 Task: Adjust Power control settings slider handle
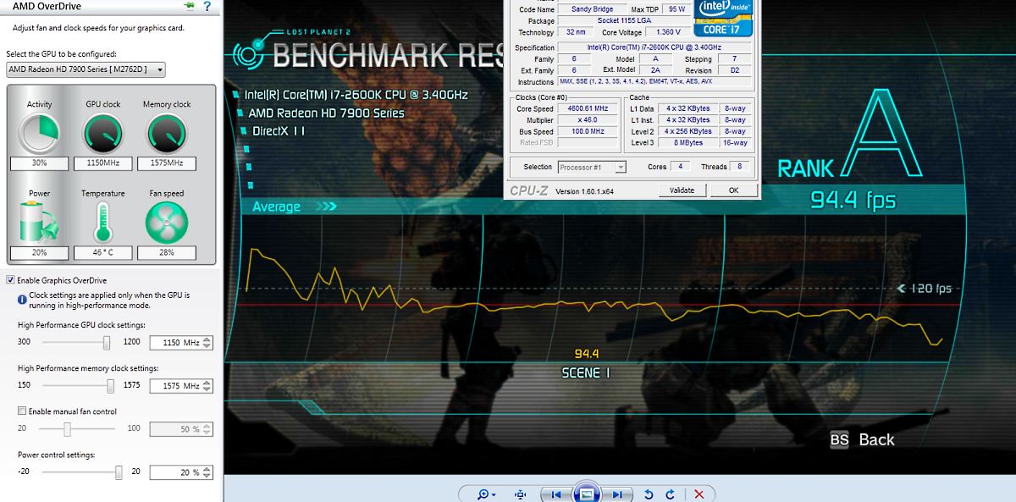tap(119, 472)
